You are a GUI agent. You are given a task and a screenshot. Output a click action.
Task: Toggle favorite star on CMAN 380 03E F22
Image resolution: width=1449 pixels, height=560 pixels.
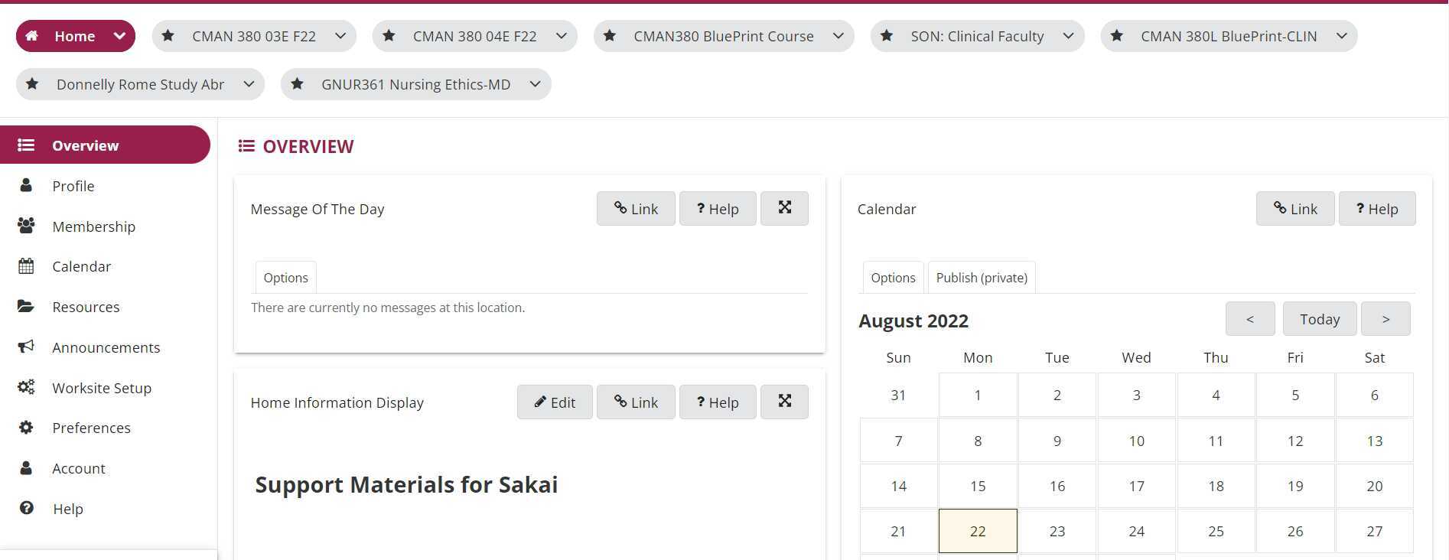pos(168,35)
